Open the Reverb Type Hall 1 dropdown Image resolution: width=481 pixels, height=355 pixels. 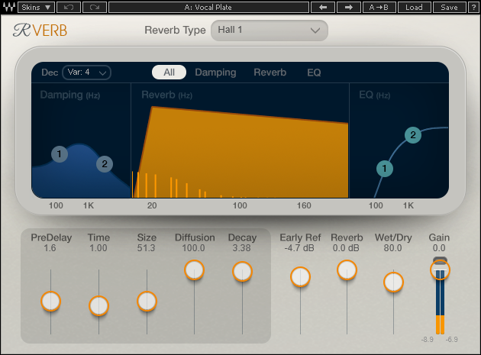click(x=270, y=30)
